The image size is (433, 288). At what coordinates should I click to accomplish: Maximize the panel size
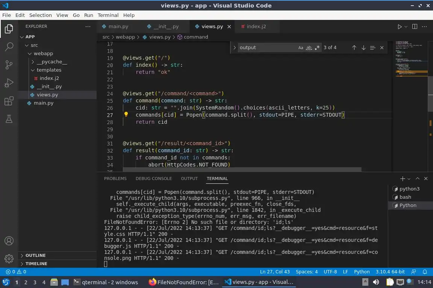(x=418, y=178)
